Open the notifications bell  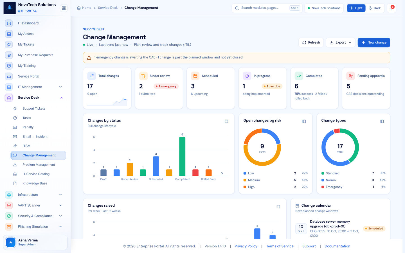391,8
